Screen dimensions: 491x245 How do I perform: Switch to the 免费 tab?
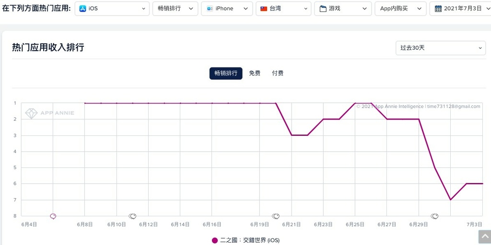click(255, 73)
